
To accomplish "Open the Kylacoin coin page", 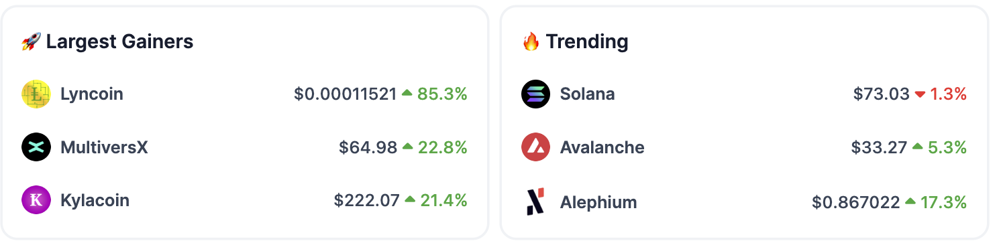I will (x=95, y=200).
